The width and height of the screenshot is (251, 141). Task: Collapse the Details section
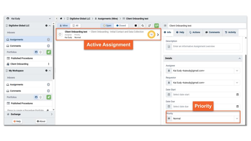tap(240, 58)
